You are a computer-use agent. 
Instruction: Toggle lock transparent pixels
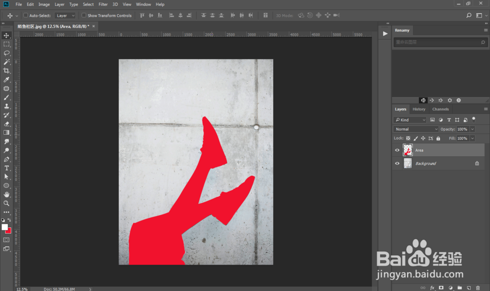408,138
